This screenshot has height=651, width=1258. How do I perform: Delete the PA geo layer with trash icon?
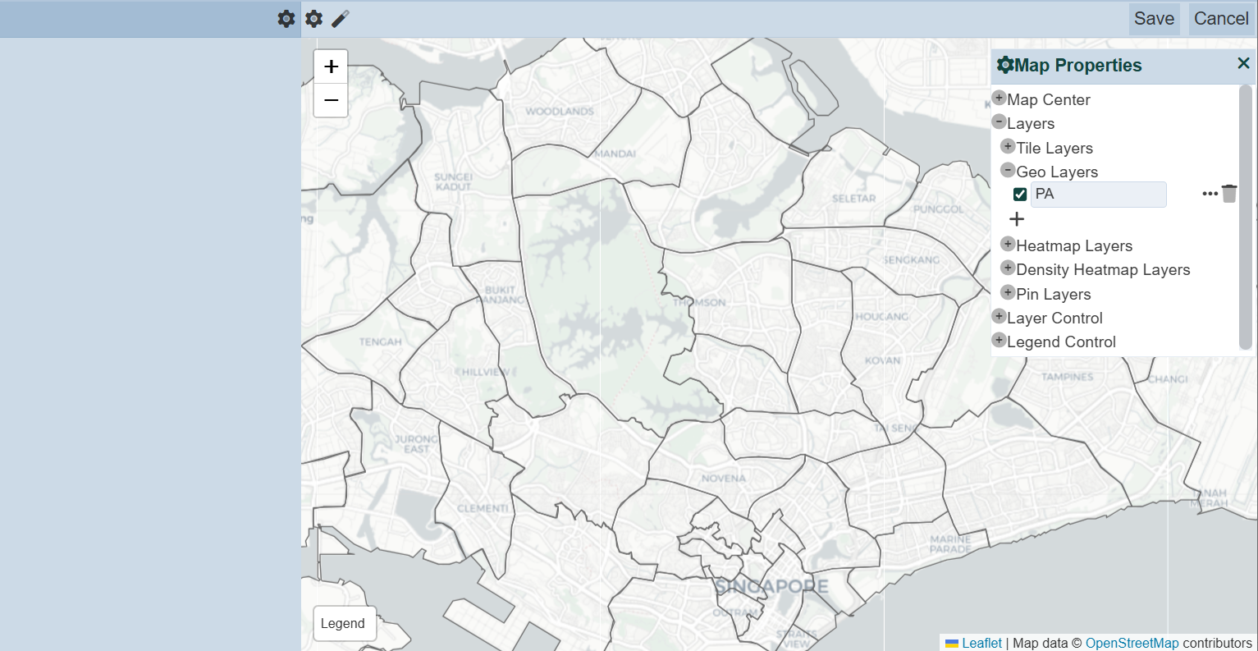[1229, 194]
